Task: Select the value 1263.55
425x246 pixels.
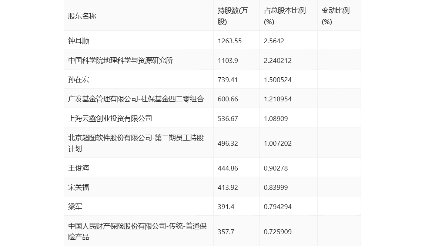Action: [230, 41]
